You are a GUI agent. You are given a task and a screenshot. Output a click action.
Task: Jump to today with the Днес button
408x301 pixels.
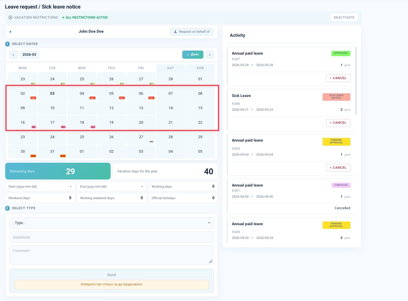tap(193, 54)
